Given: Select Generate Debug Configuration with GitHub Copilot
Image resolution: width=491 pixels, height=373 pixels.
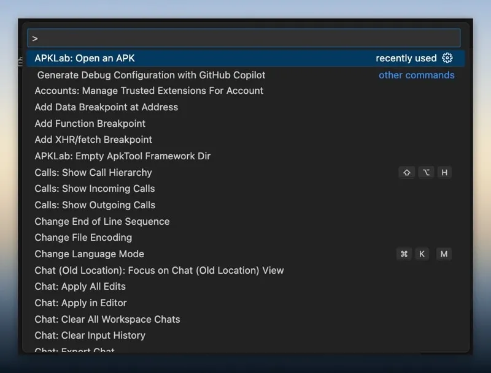Looking at the screenshot, I should 151,75.
